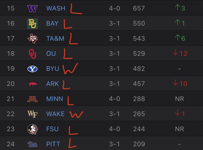
Task: Click the Baylor Bears logo
Action: coord(32,23)
